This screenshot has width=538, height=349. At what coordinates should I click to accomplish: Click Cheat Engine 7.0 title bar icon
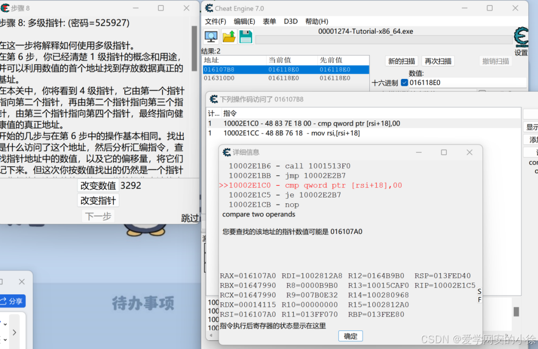pyautogui.click(x=209, y=8)
